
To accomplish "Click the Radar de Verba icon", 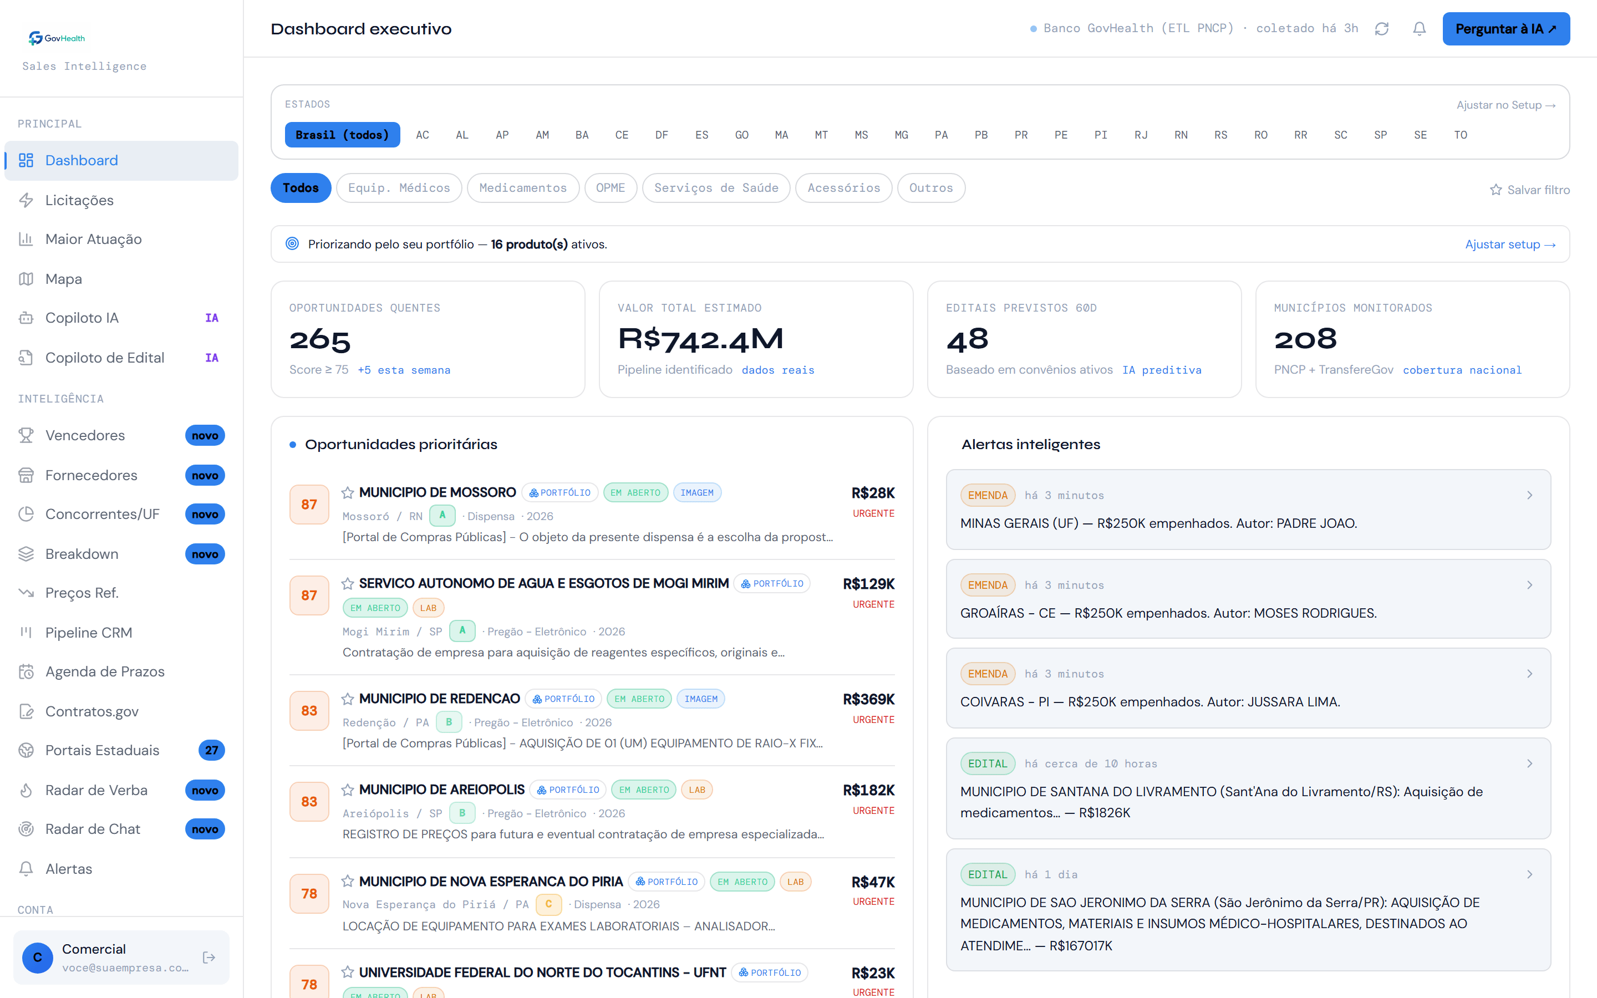I will pos(26,790).
